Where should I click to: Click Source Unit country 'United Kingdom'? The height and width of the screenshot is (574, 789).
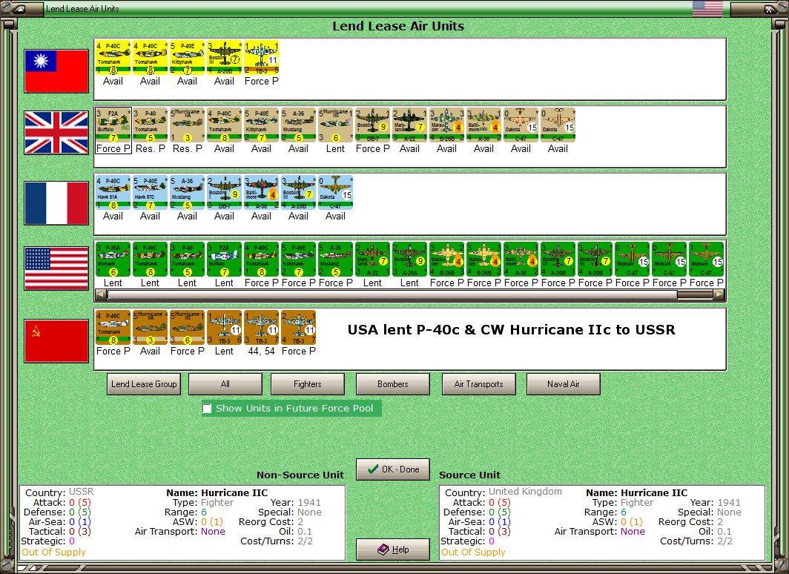pyautogui.click(x=525, y=492)
